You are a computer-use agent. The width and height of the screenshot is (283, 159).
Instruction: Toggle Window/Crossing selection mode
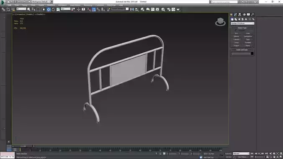[43, 9]
